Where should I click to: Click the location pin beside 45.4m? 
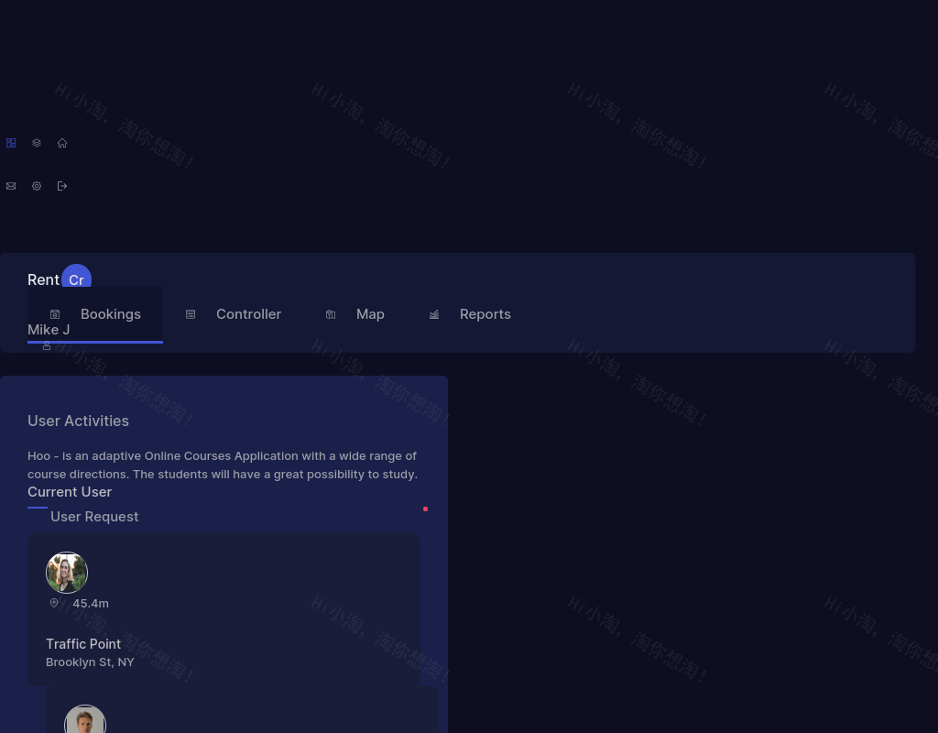[x=54, y=603]
